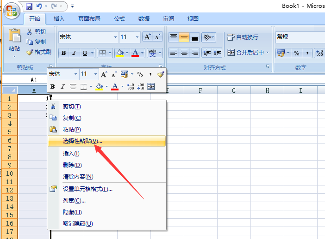This screenshot has height=239, width=325.
Task: Choose 粘贴(P) in the context menu
Action: click(x=107, y=130)
